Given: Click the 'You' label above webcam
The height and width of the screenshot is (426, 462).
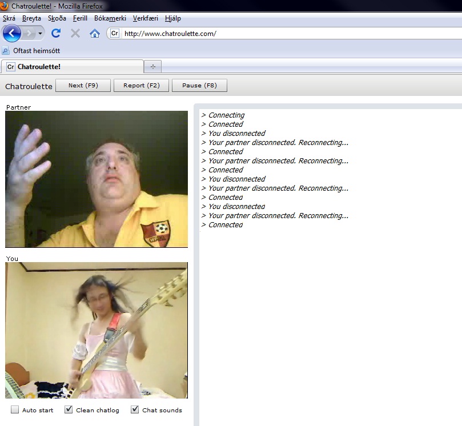Looking at the screenshot, I should coord(12,259).
